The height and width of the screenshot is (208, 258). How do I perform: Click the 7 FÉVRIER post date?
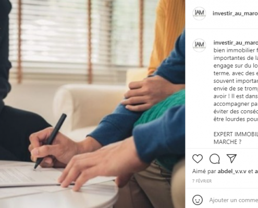pyautogui.click(x=202, y=181)
